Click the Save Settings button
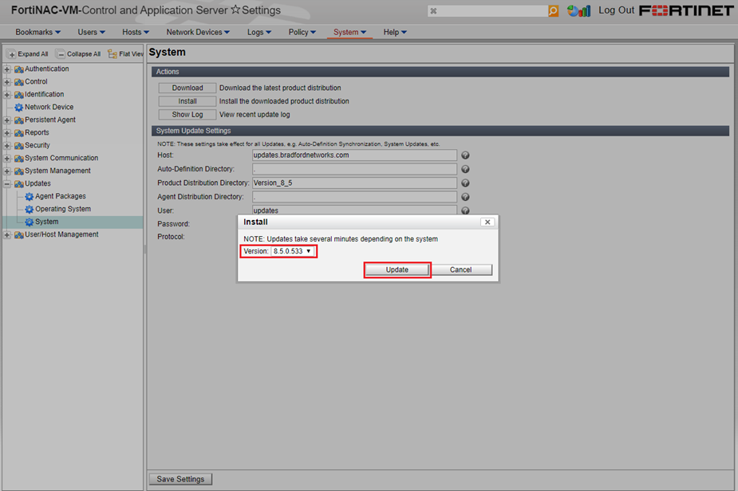Image resolution: width=738 pixels, height=491 pixels. pyautogui.click(x=180, y=479)
